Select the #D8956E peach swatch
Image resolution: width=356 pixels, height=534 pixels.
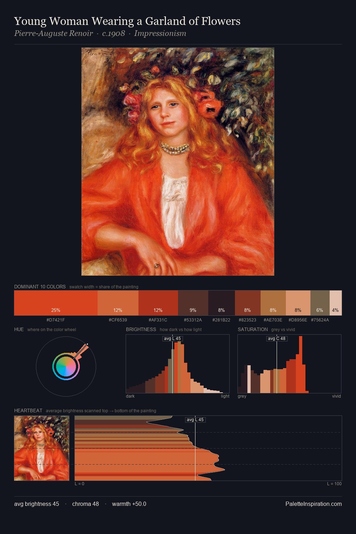298,303
